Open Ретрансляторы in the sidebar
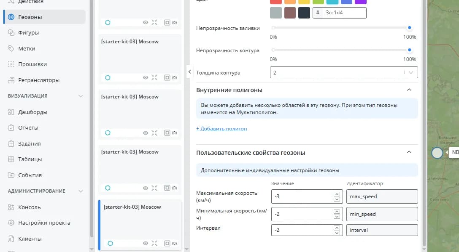Screen dimensions: 459x252 point(38,80)
